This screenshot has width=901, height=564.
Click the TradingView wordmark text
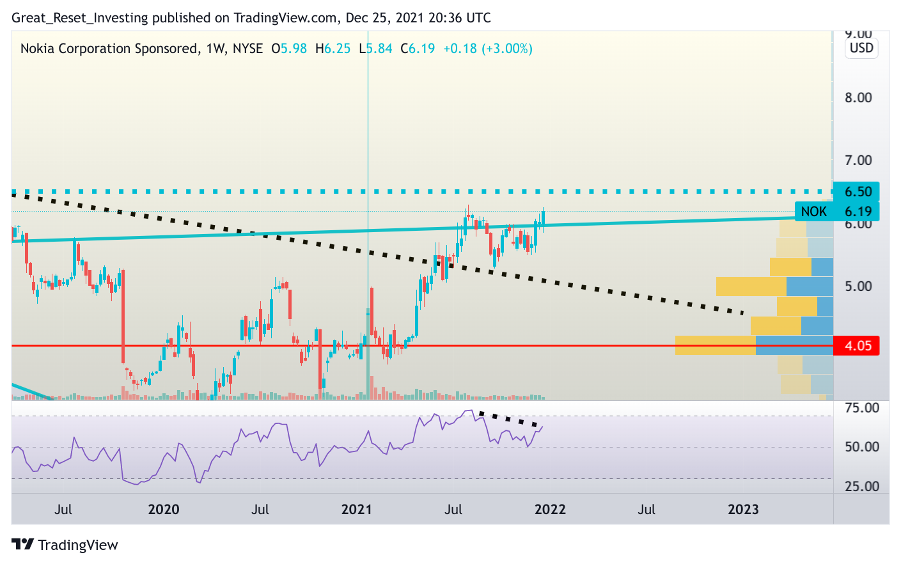tap(78, 545)
